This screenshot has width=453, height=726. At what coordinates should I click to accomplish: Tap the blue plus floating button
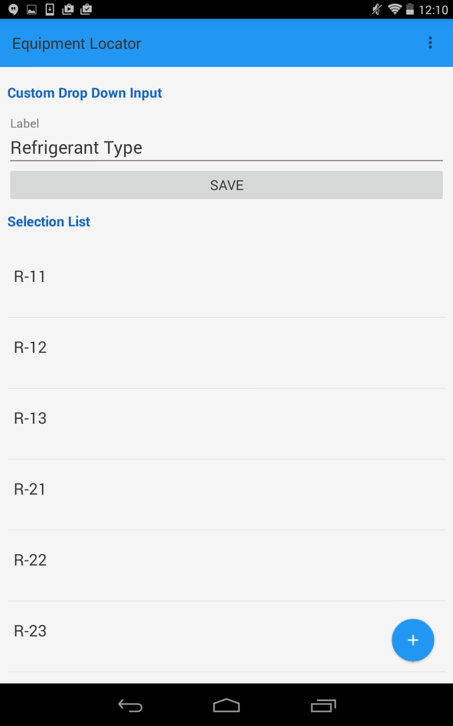pyautogui.click(x=413, y=640)
